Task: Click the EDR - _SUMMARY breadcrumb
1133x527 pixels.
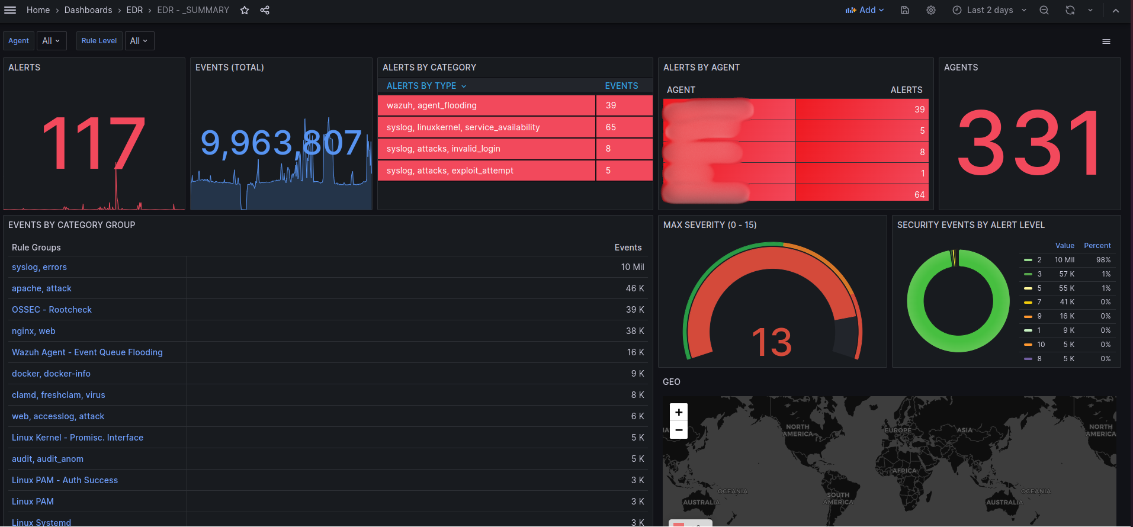Action: point(193,10)
